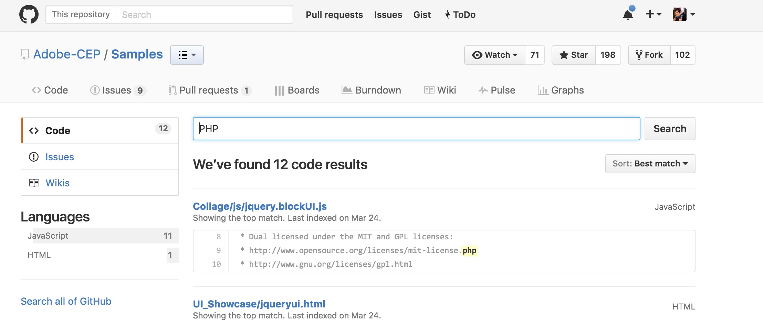Open the Gist link in header
Screen dimensions: 763x326
coord(422,15)
